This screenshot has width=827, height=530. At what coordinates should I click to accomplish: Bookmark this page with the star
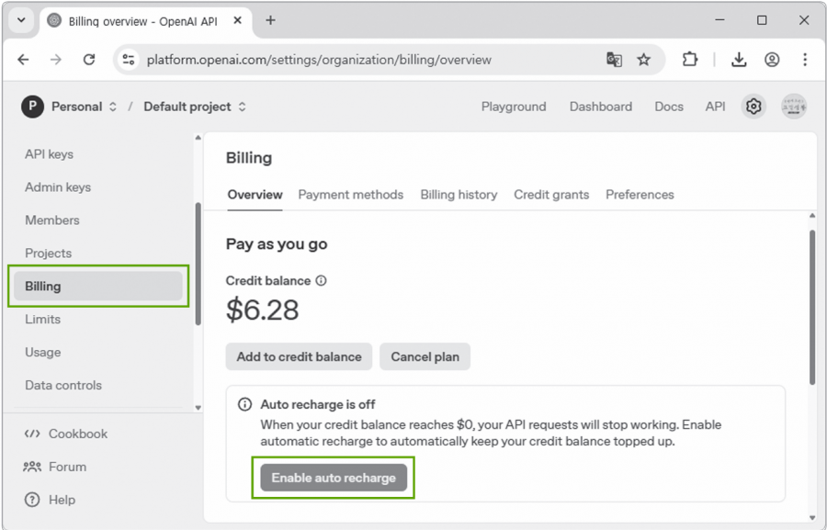coord(643,60)
